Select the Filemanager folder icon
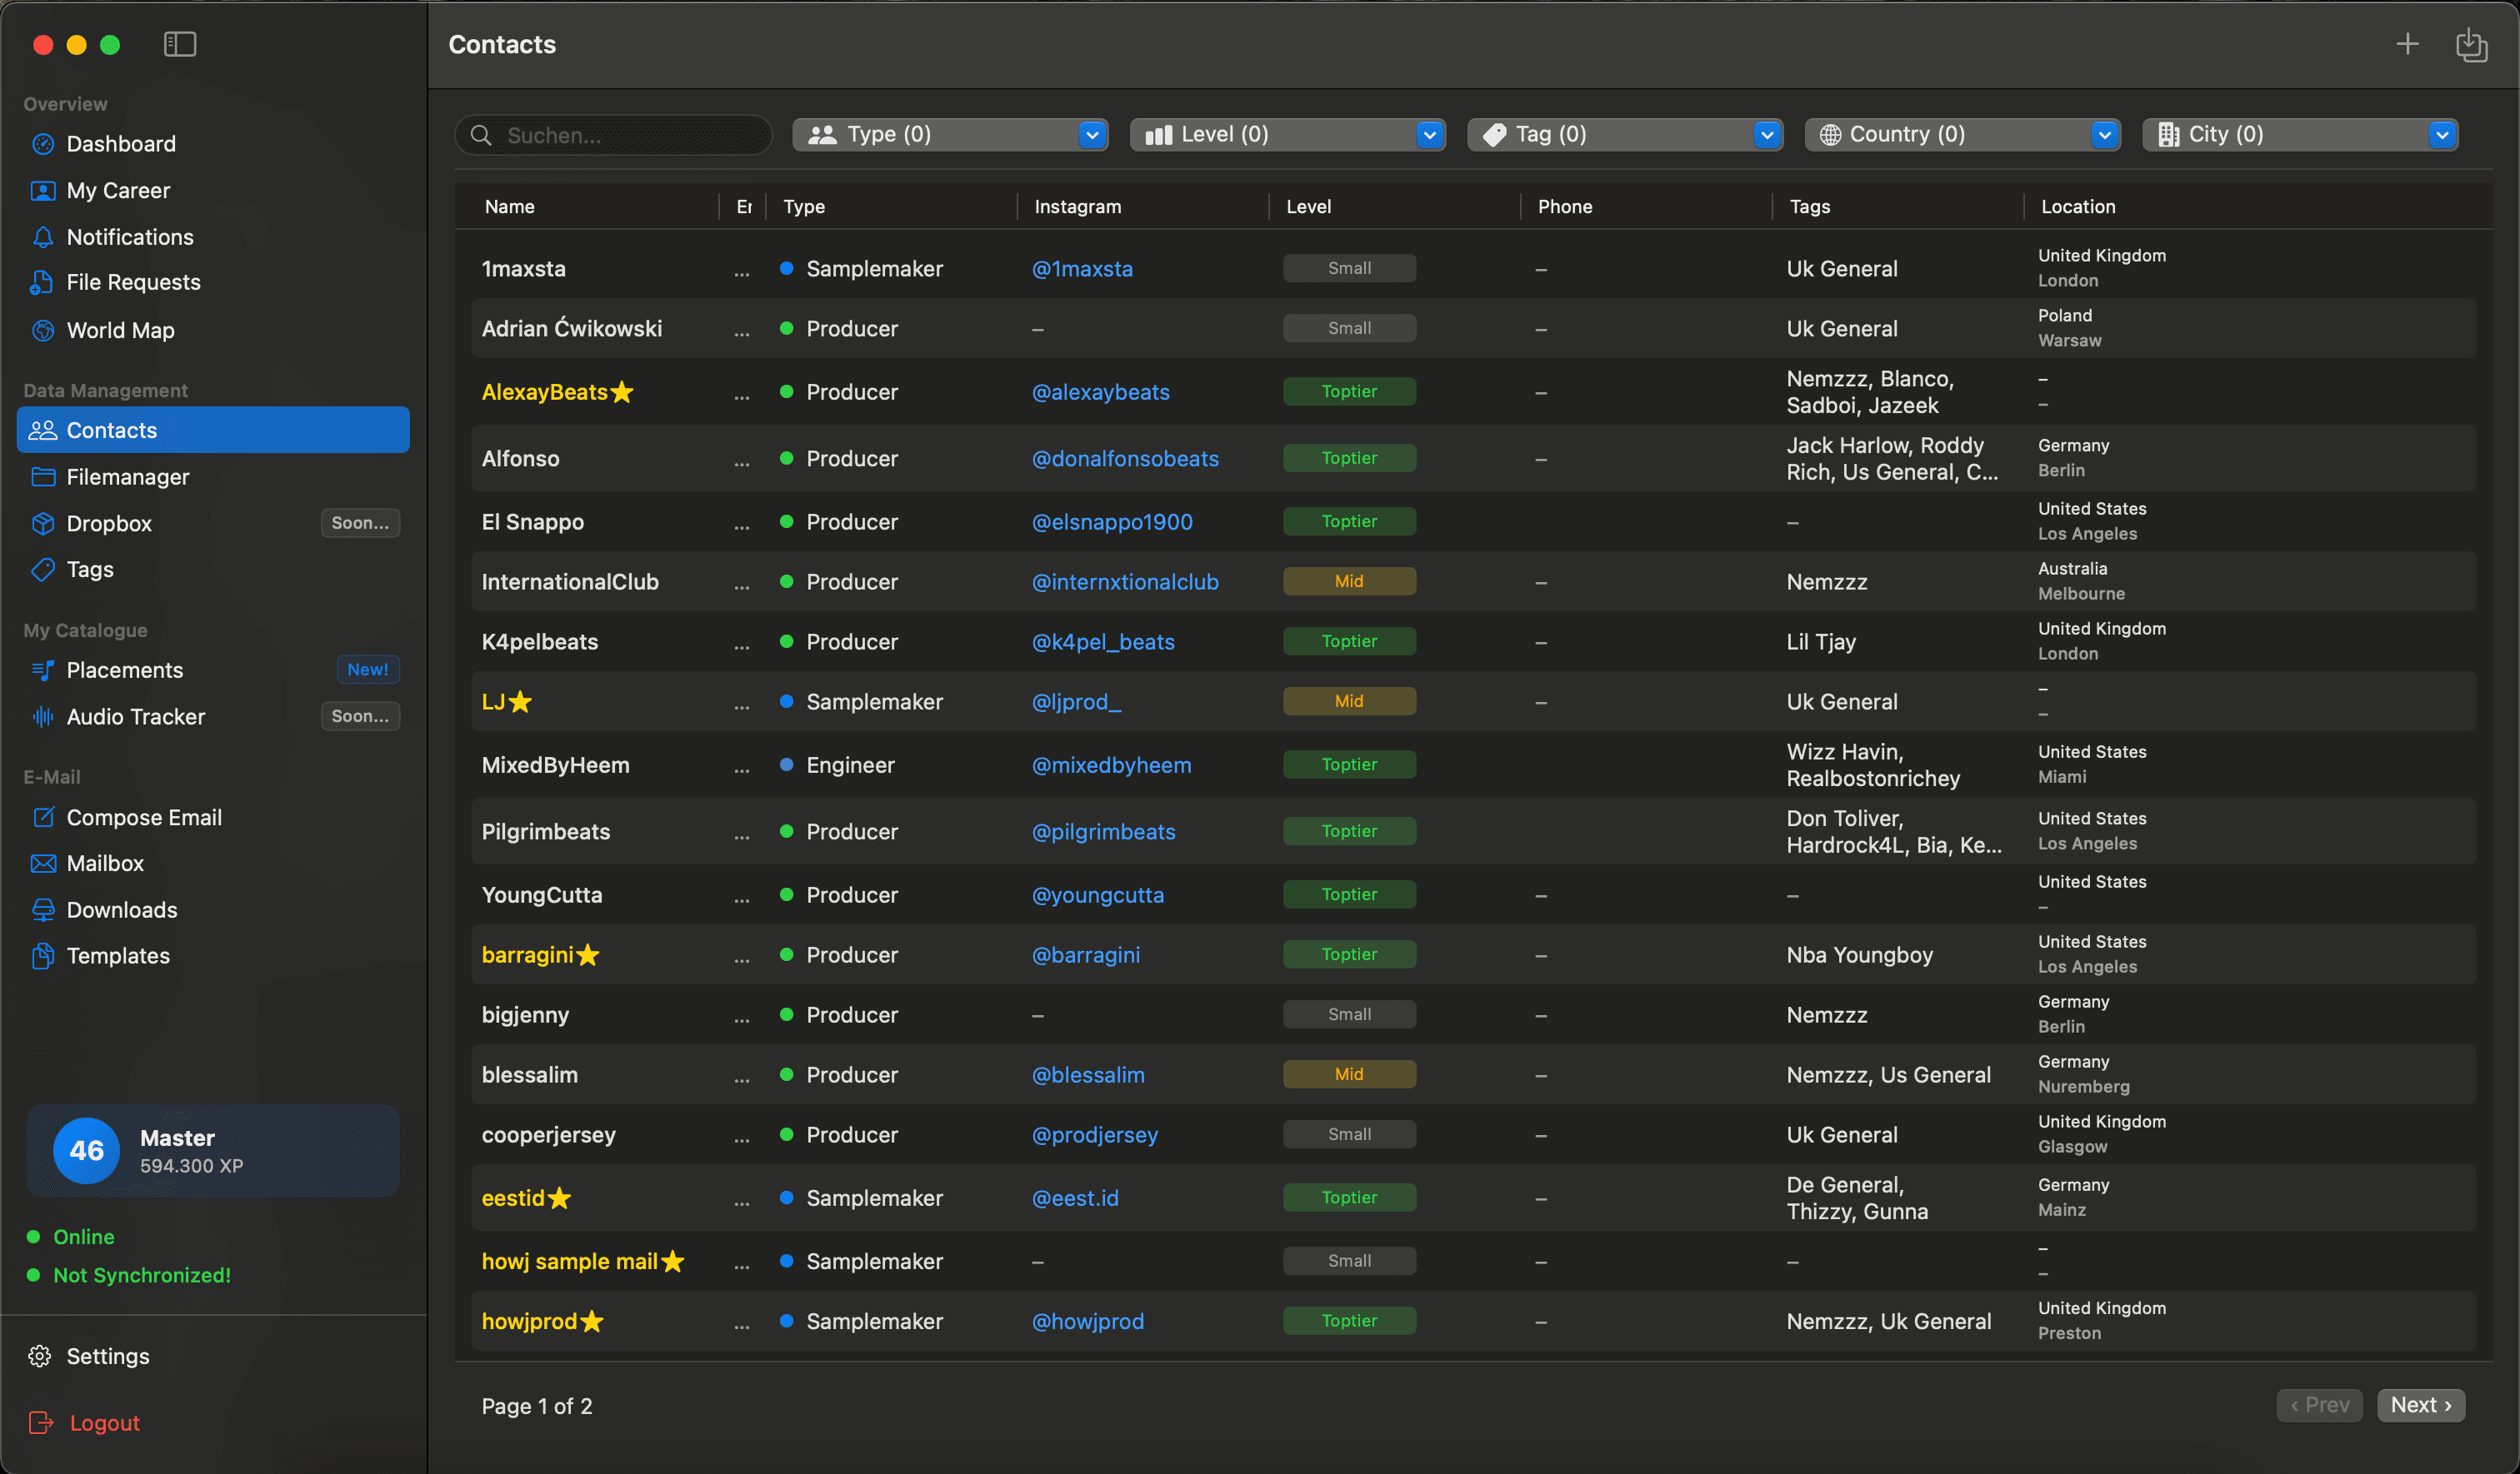The image size is (2520, 1474). click(x=44, y=476)
